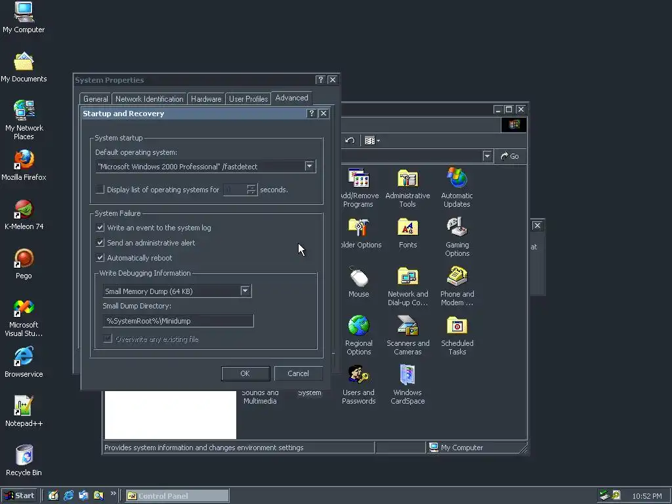Open Windows CardSpace icon
672x504 pixels.
[x=408, y=385]
